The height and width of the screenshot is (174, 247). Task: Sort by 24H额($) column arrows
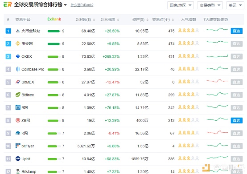94,20
